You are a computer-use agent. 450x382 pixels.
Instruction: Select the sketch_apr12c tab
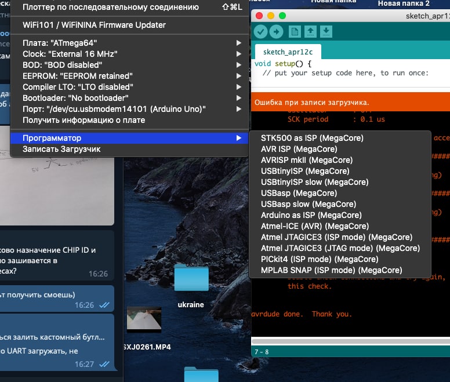[x=288, y=52]
